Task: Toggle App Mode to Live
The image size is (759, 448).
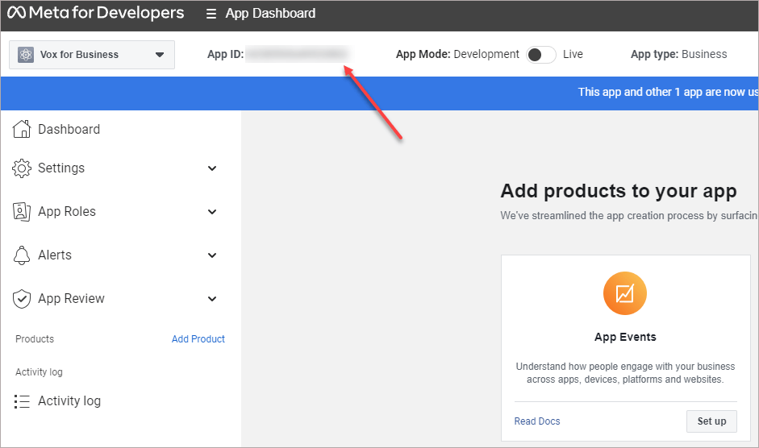Action: (x=540, y=55)
